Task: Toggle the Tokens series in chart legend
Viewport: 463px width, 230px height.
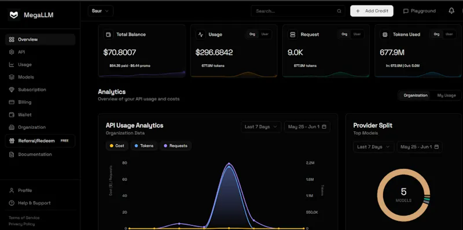Action: pos(144,146)
